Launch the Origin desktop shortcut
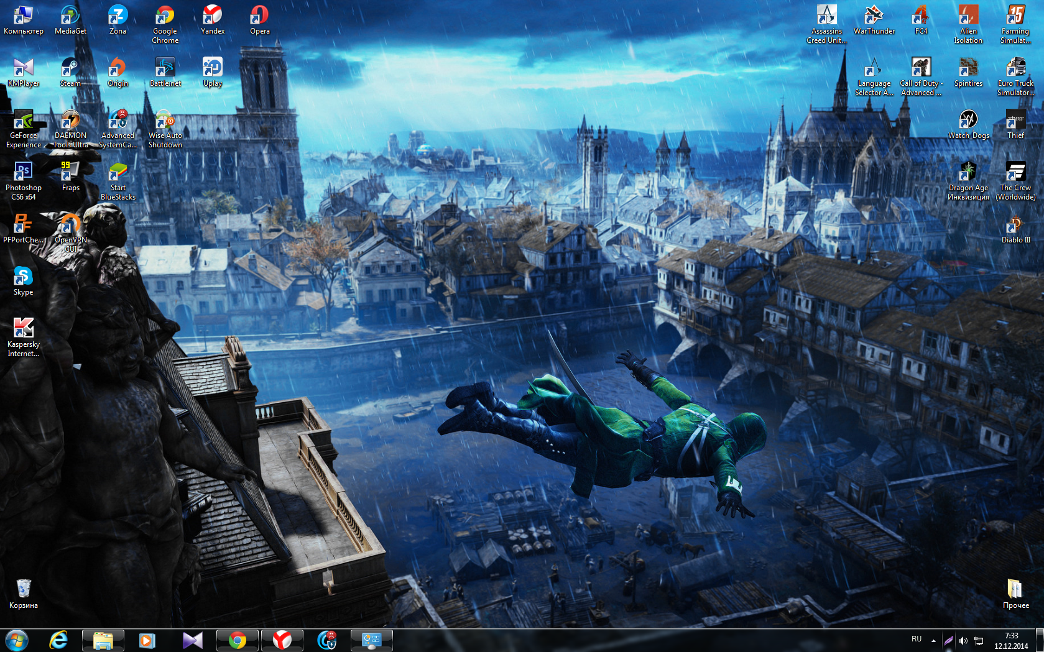 [x=118, y=72]
